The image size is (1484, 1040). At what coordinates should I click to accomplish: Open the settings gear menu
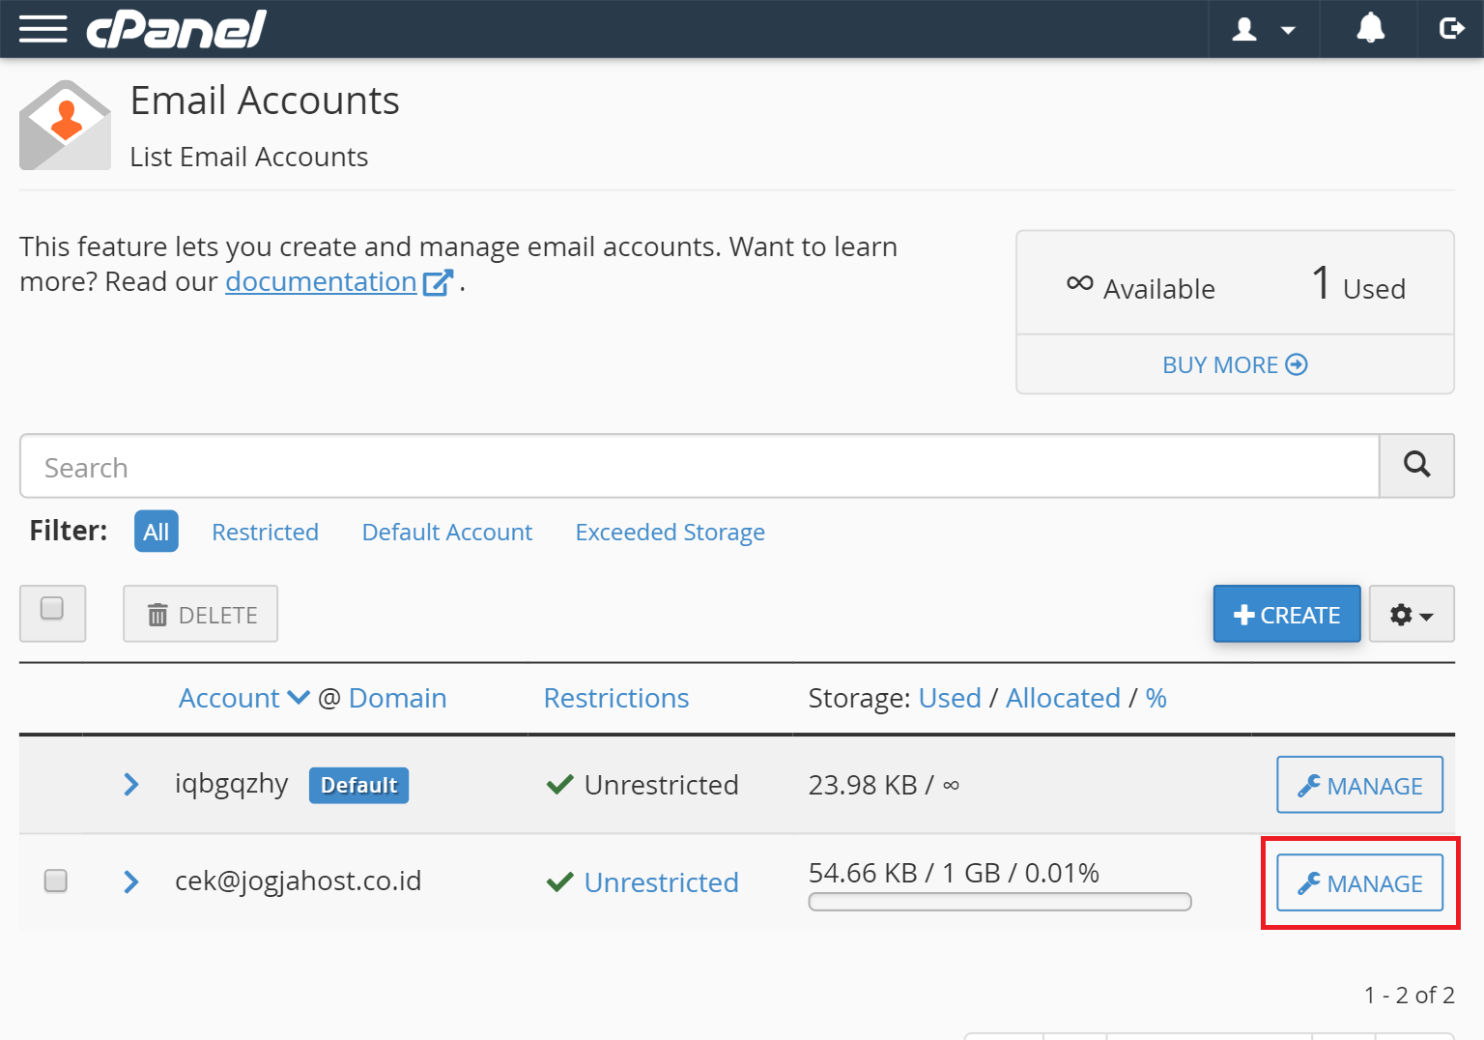point(1411,614)
